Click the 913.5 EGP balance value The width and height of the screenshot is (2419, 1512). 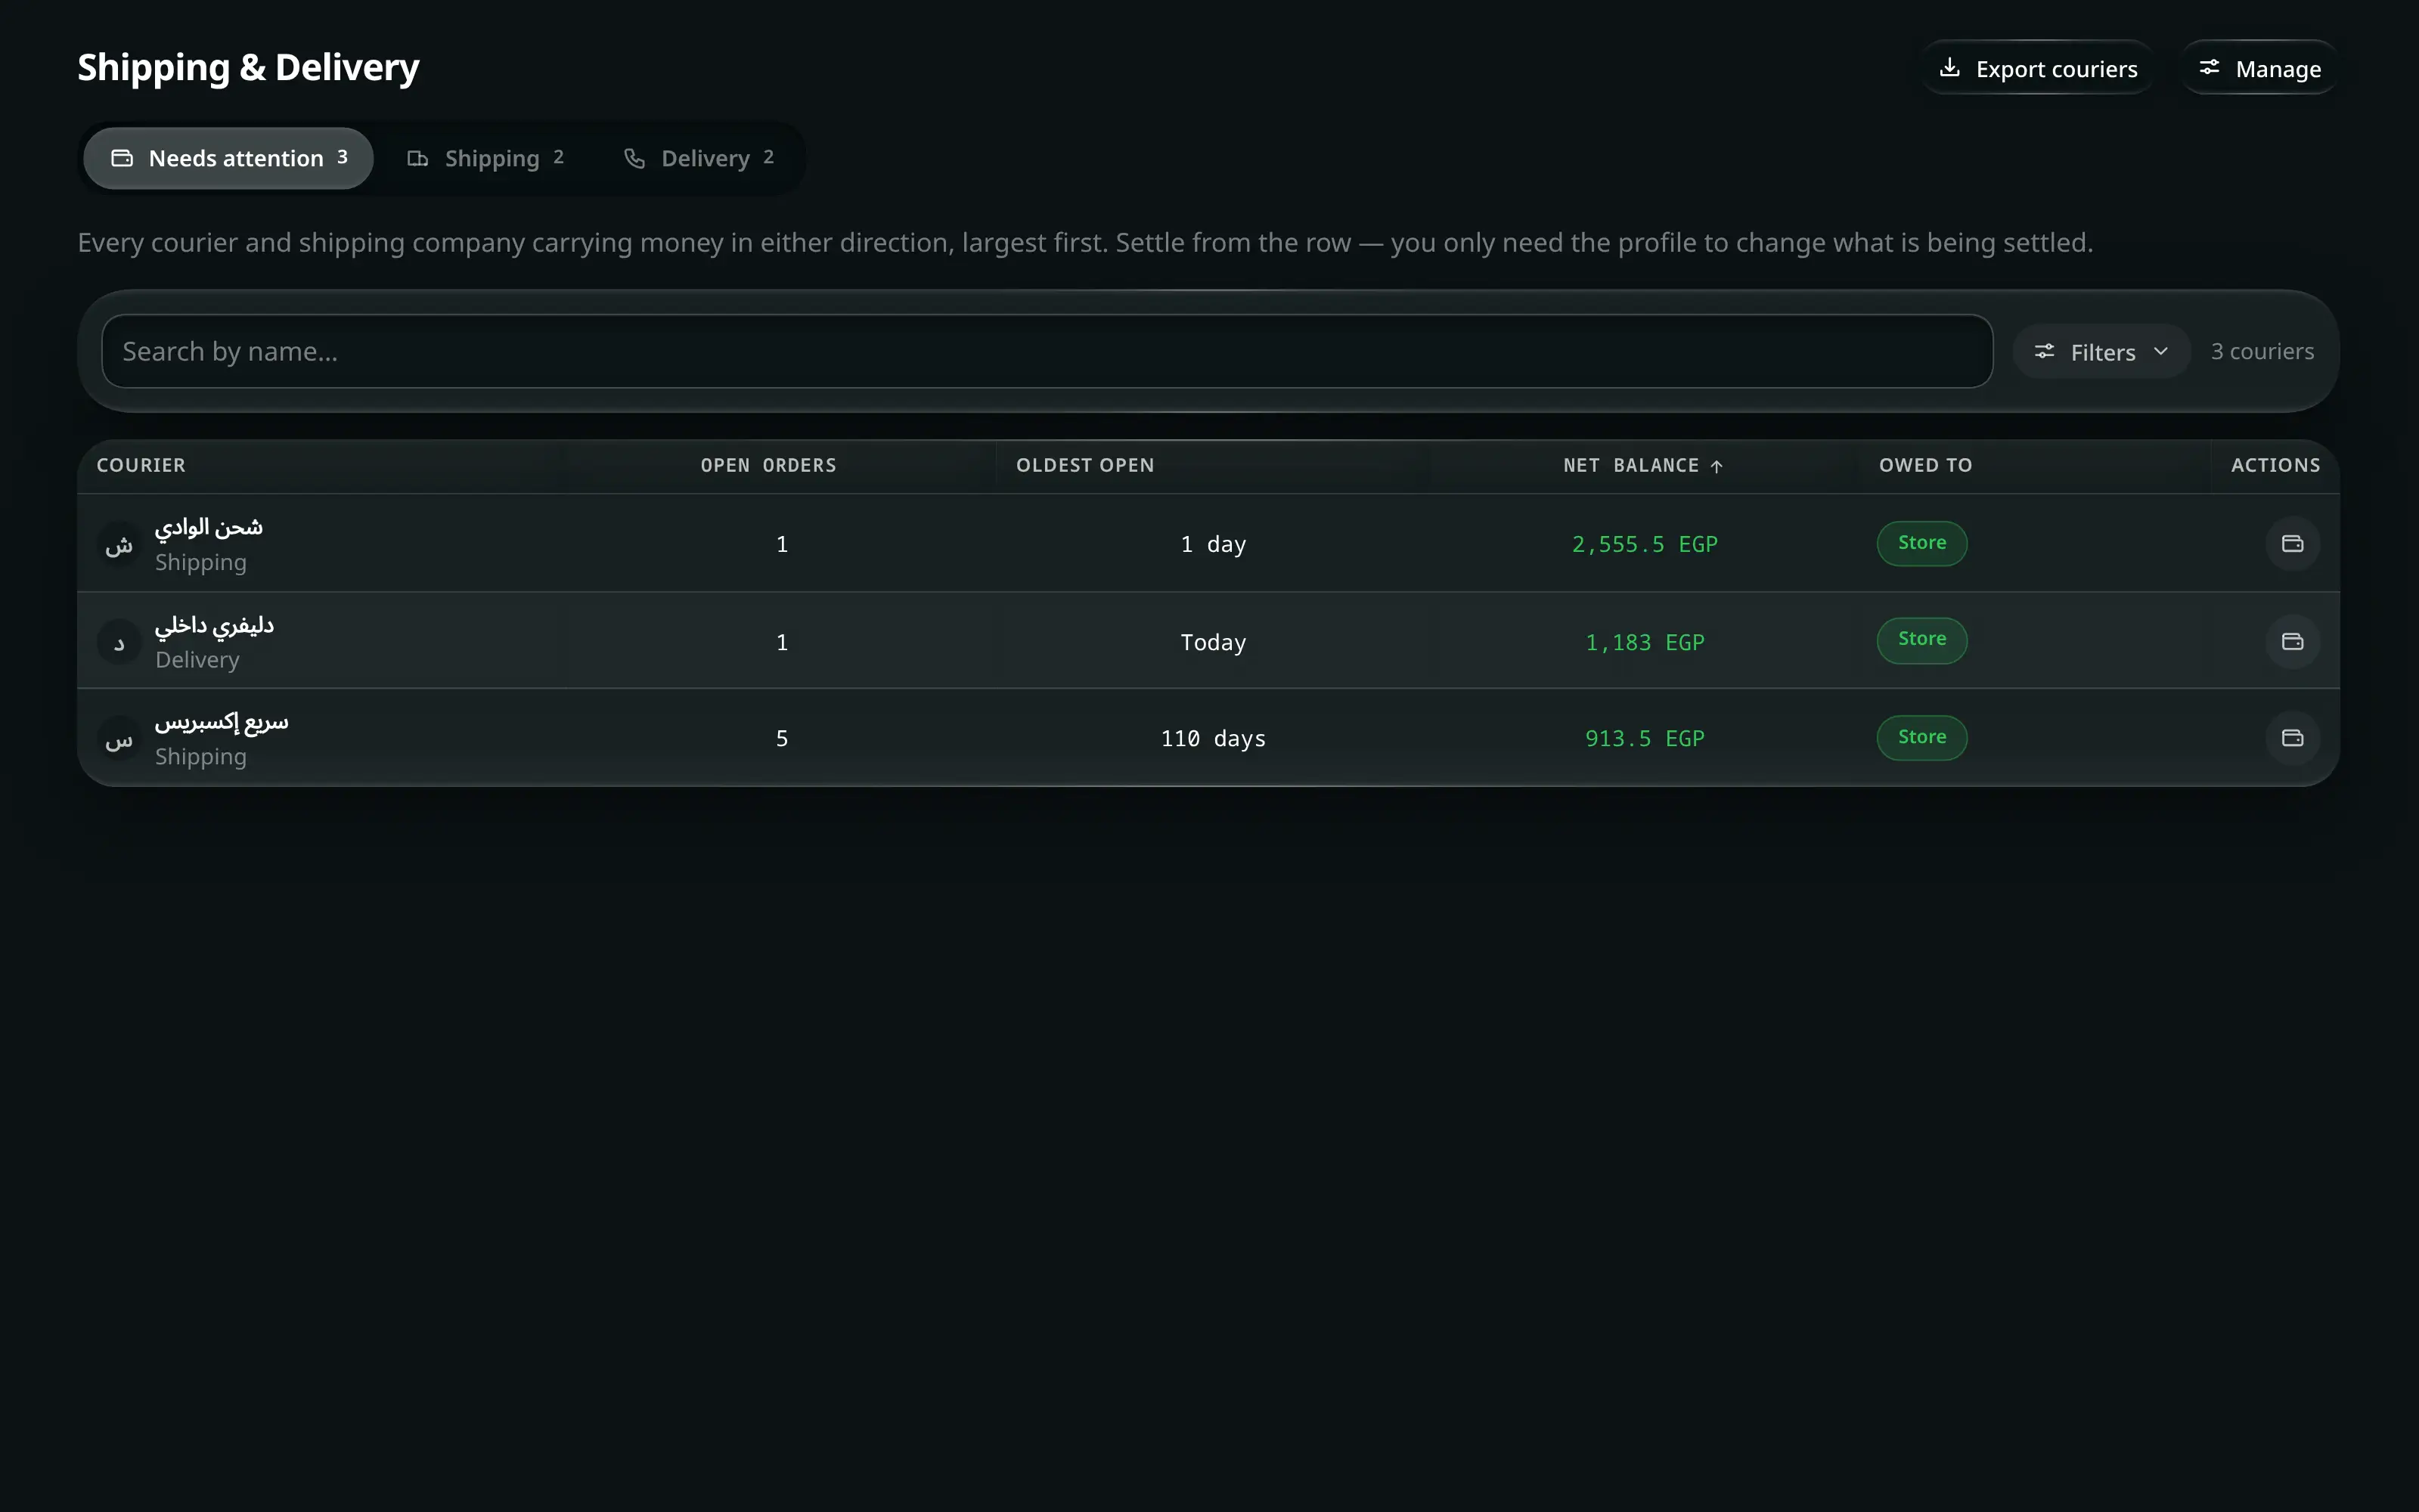click(1644, 738)
